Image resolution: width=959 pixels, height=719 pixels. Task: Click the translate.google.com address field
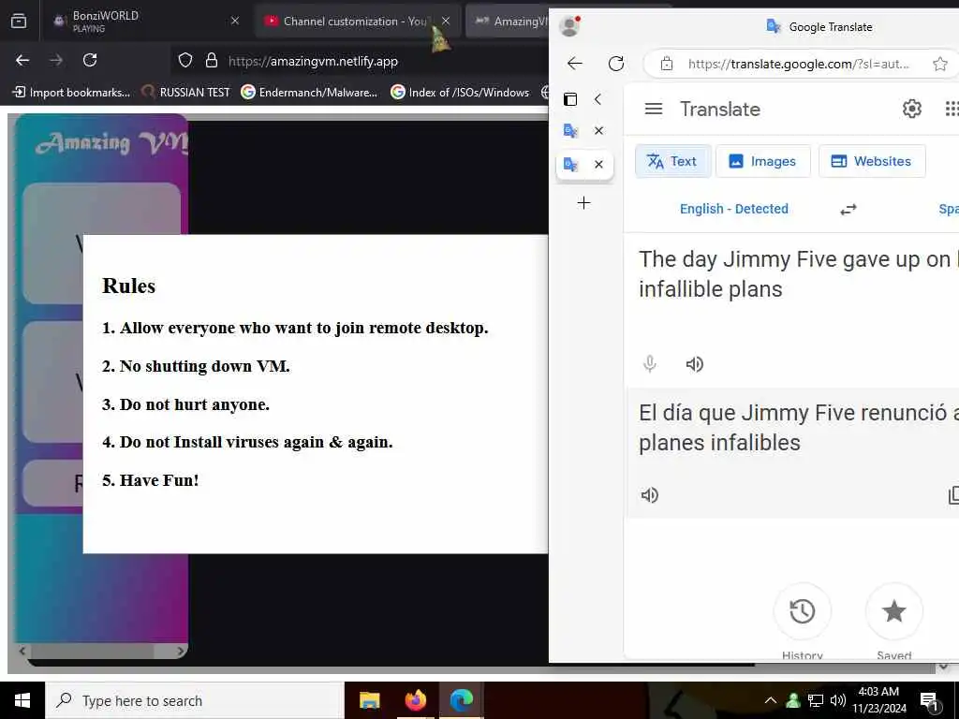click(798, 64)
